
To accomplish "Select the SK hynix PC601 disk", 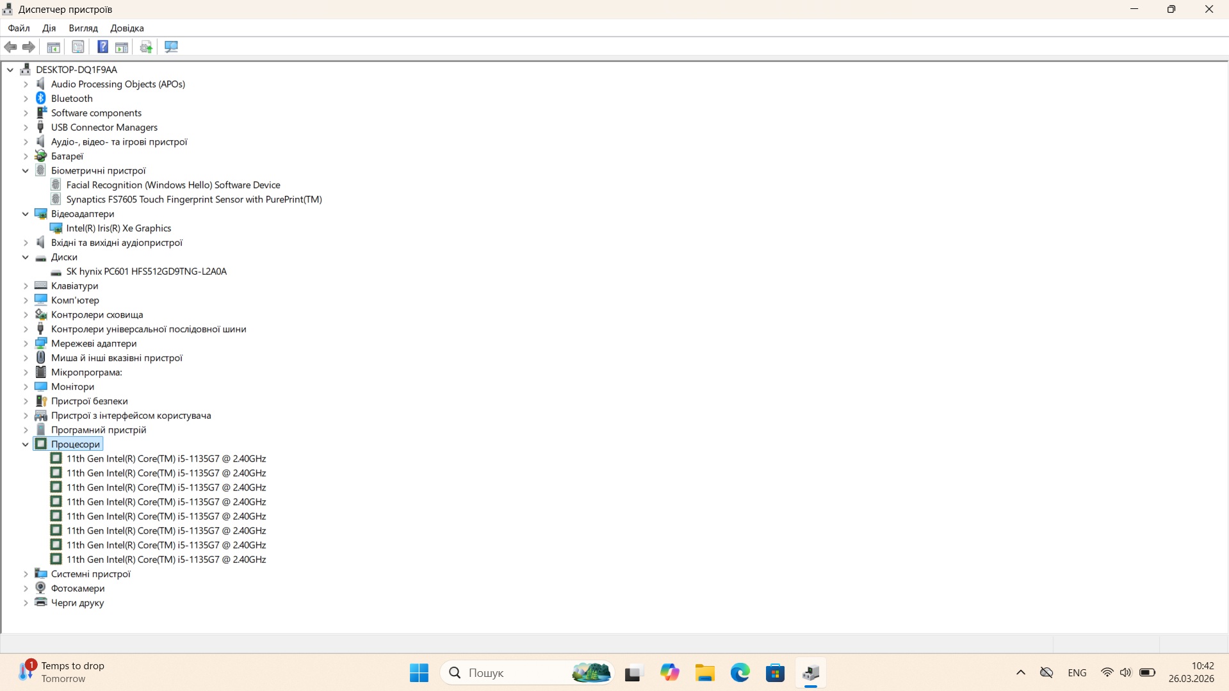I will click(x=146, y=272).
